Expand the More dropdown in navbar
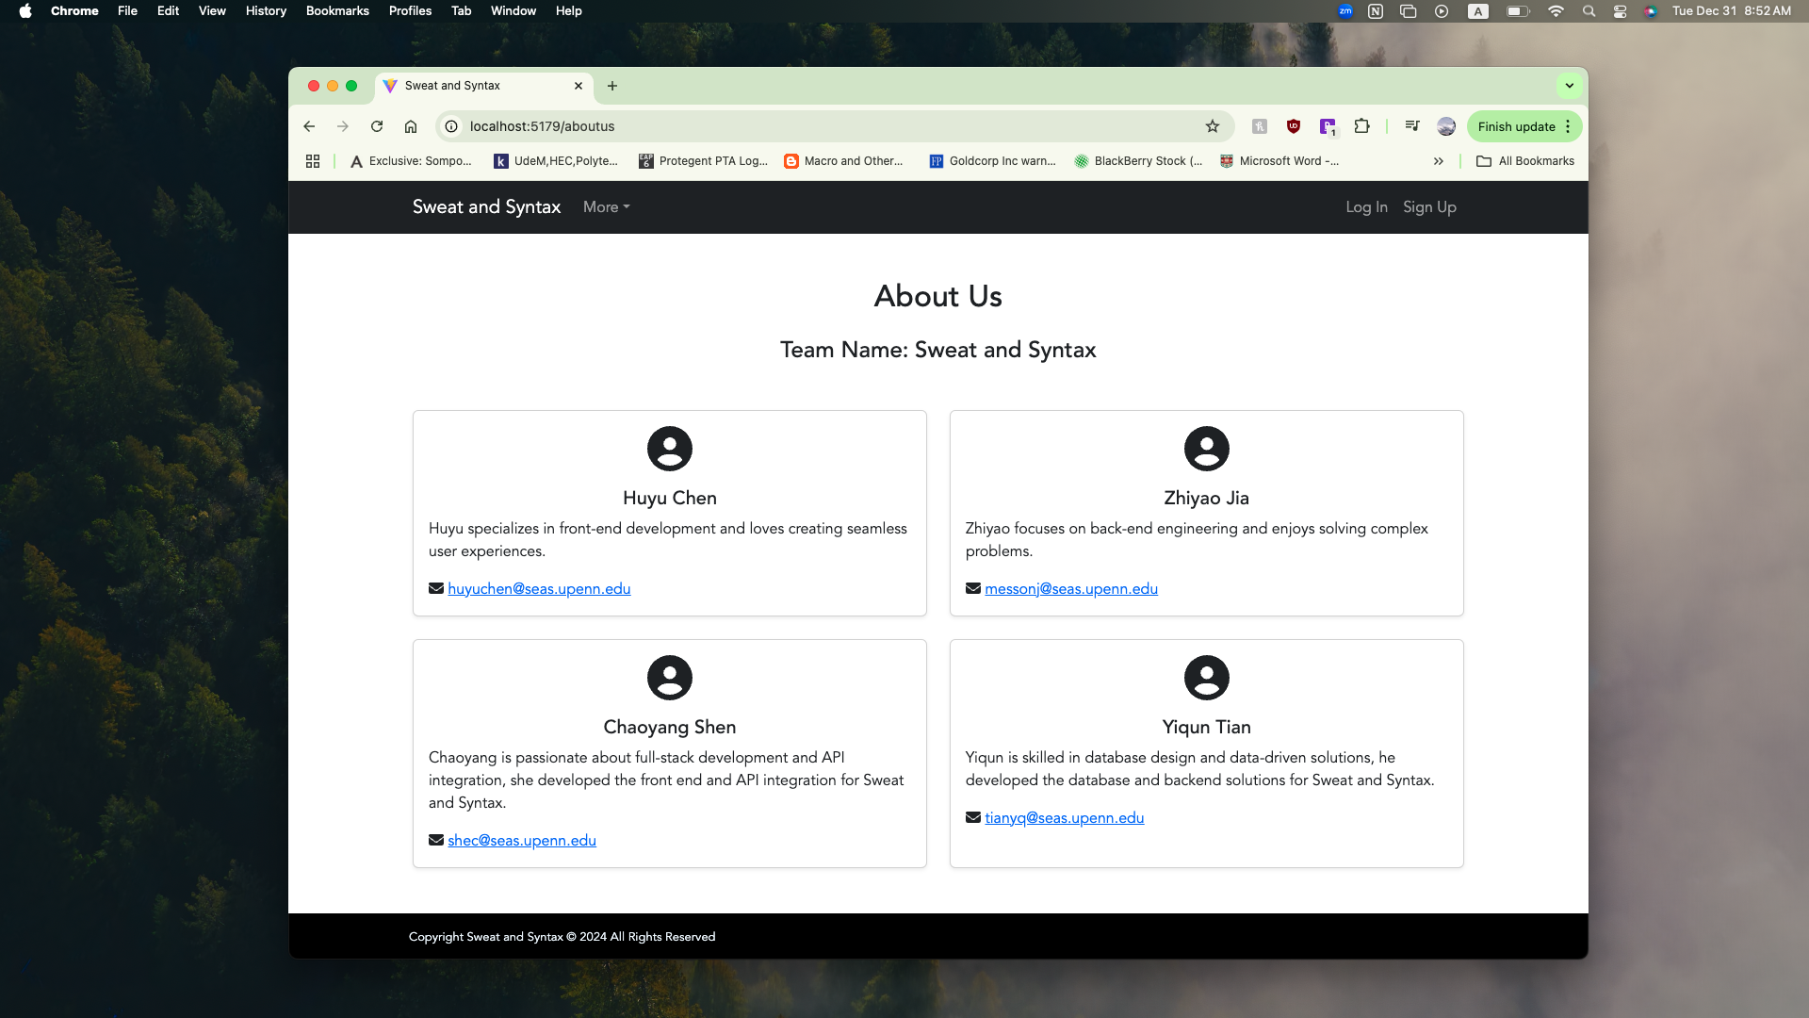 [606, 207]
